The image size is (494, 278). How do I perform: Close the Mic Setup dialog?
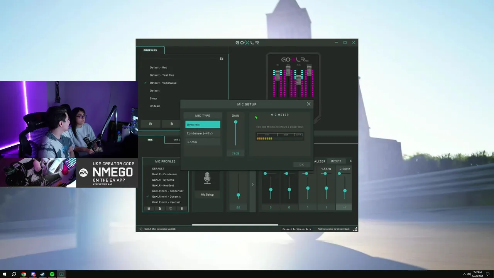[x=308, y=104]
